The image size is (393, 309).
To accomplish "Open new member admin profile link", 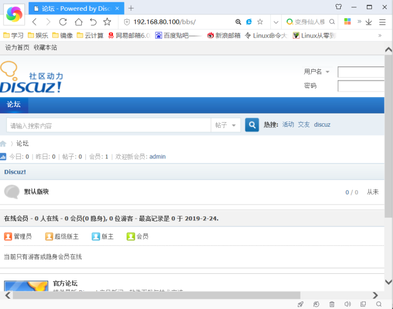I will (x=157, y=157).
